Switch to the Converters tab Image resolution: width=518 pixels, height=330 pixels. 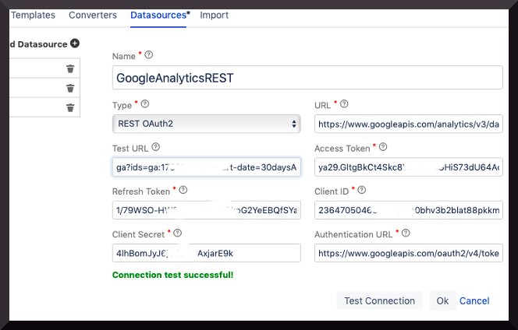point(93,15)
